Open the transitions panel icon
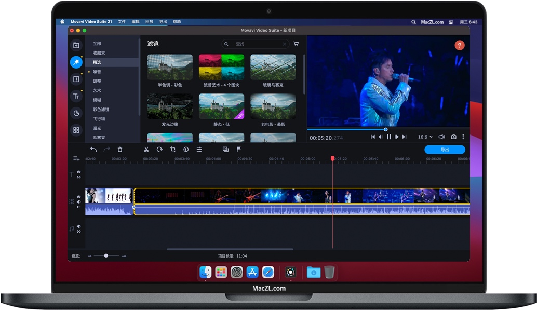The width and height of the screenshot is (537, 310). [x=76, y=79]
